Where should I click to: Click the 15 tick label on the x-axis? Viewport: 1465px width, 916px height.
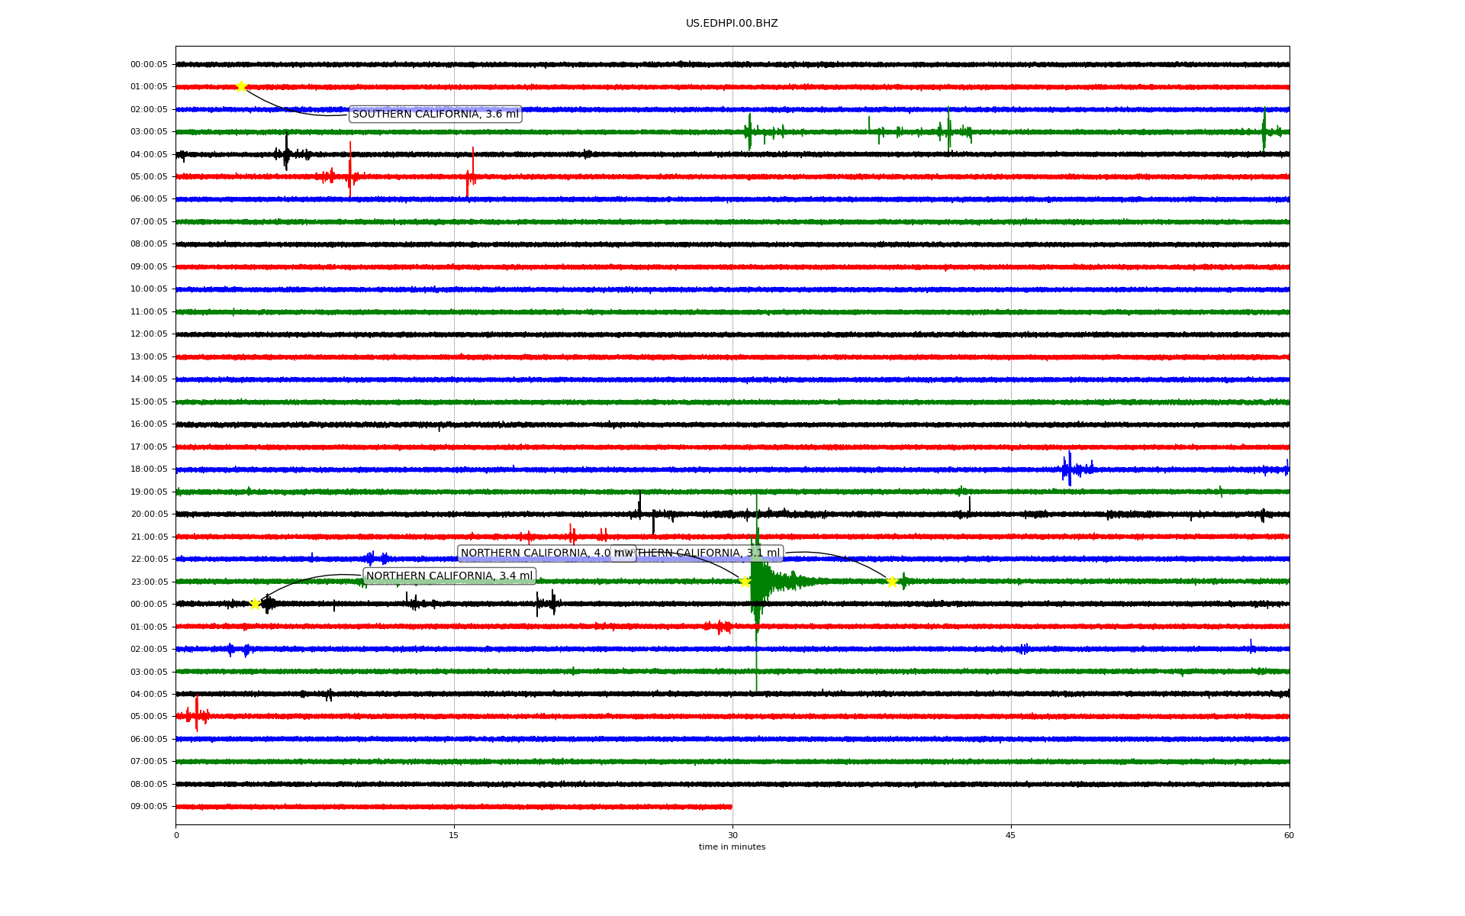click(454, 835)
